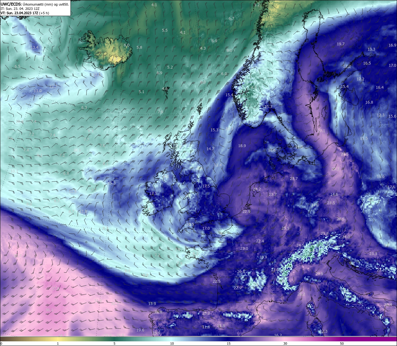This screenshot has width=397, height=346.
Task: Click the map value '27.9' over northern Italy
Action: point(319,274)
